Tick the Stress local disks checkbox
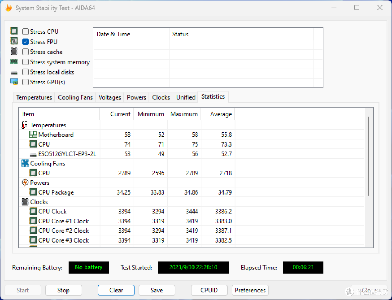392x300 pixels. [25, 72]
